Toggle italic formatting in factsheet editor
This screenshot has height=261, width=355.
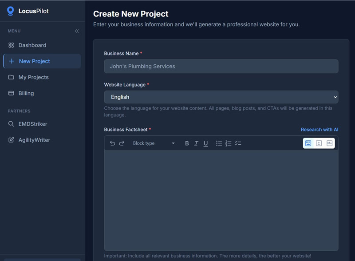pyautogui.click(x=196, y=143)
